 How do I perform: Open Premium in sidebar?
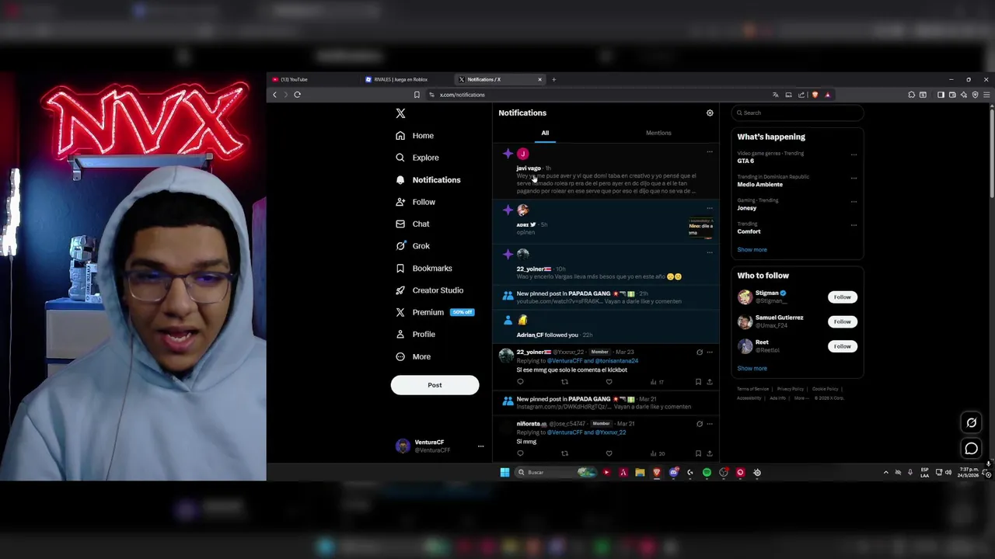(435, 312)
